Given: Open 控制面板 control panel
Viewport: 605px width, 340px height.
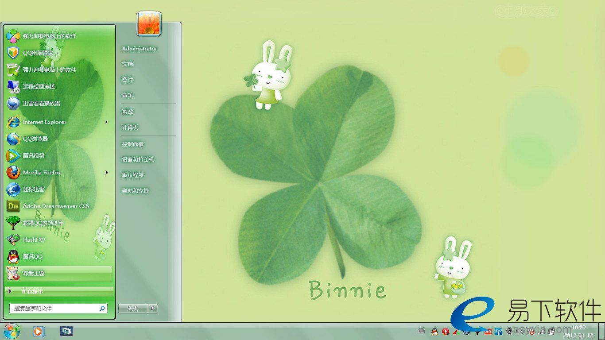Looking at the screenshot, I should click(133, 144).
